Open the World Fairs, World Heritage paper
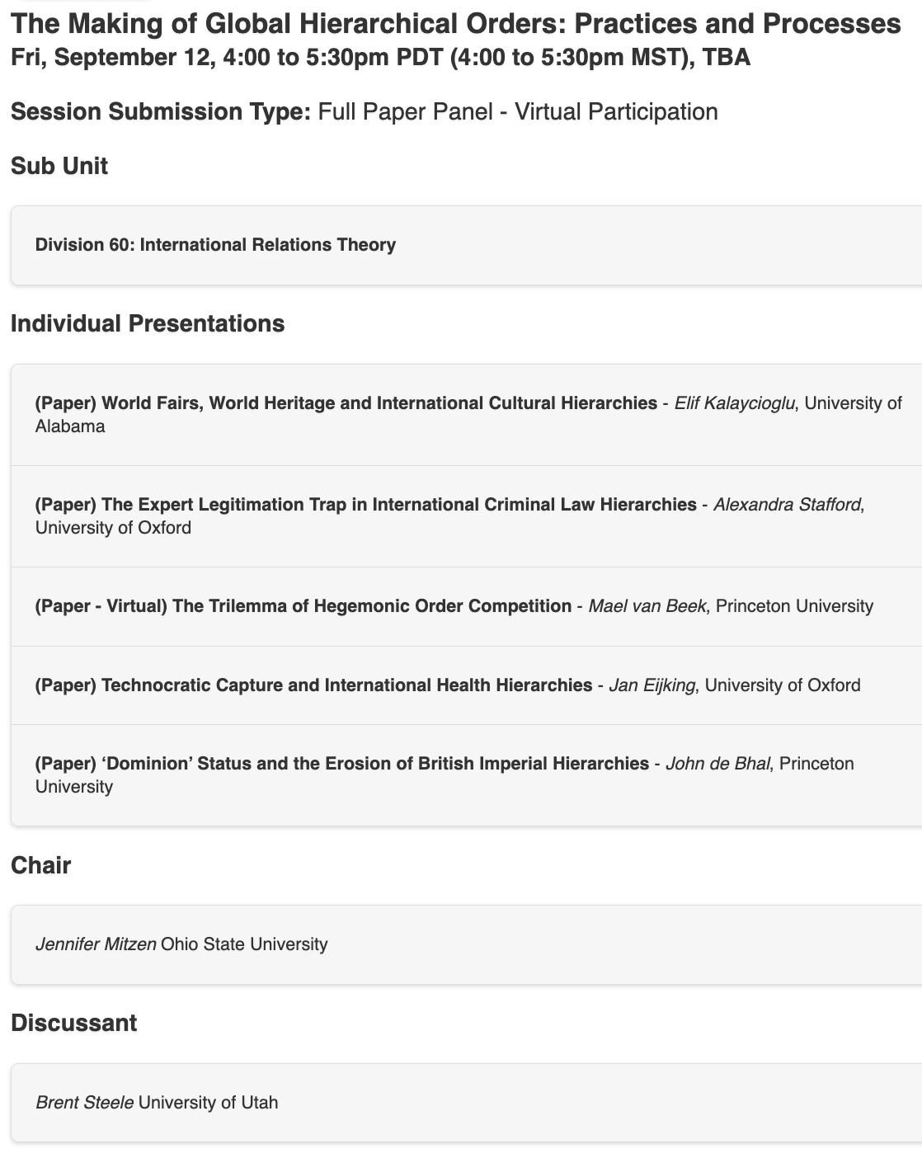Image resolution: width=922 pixels, height=1158 pixels. point(346,403)
